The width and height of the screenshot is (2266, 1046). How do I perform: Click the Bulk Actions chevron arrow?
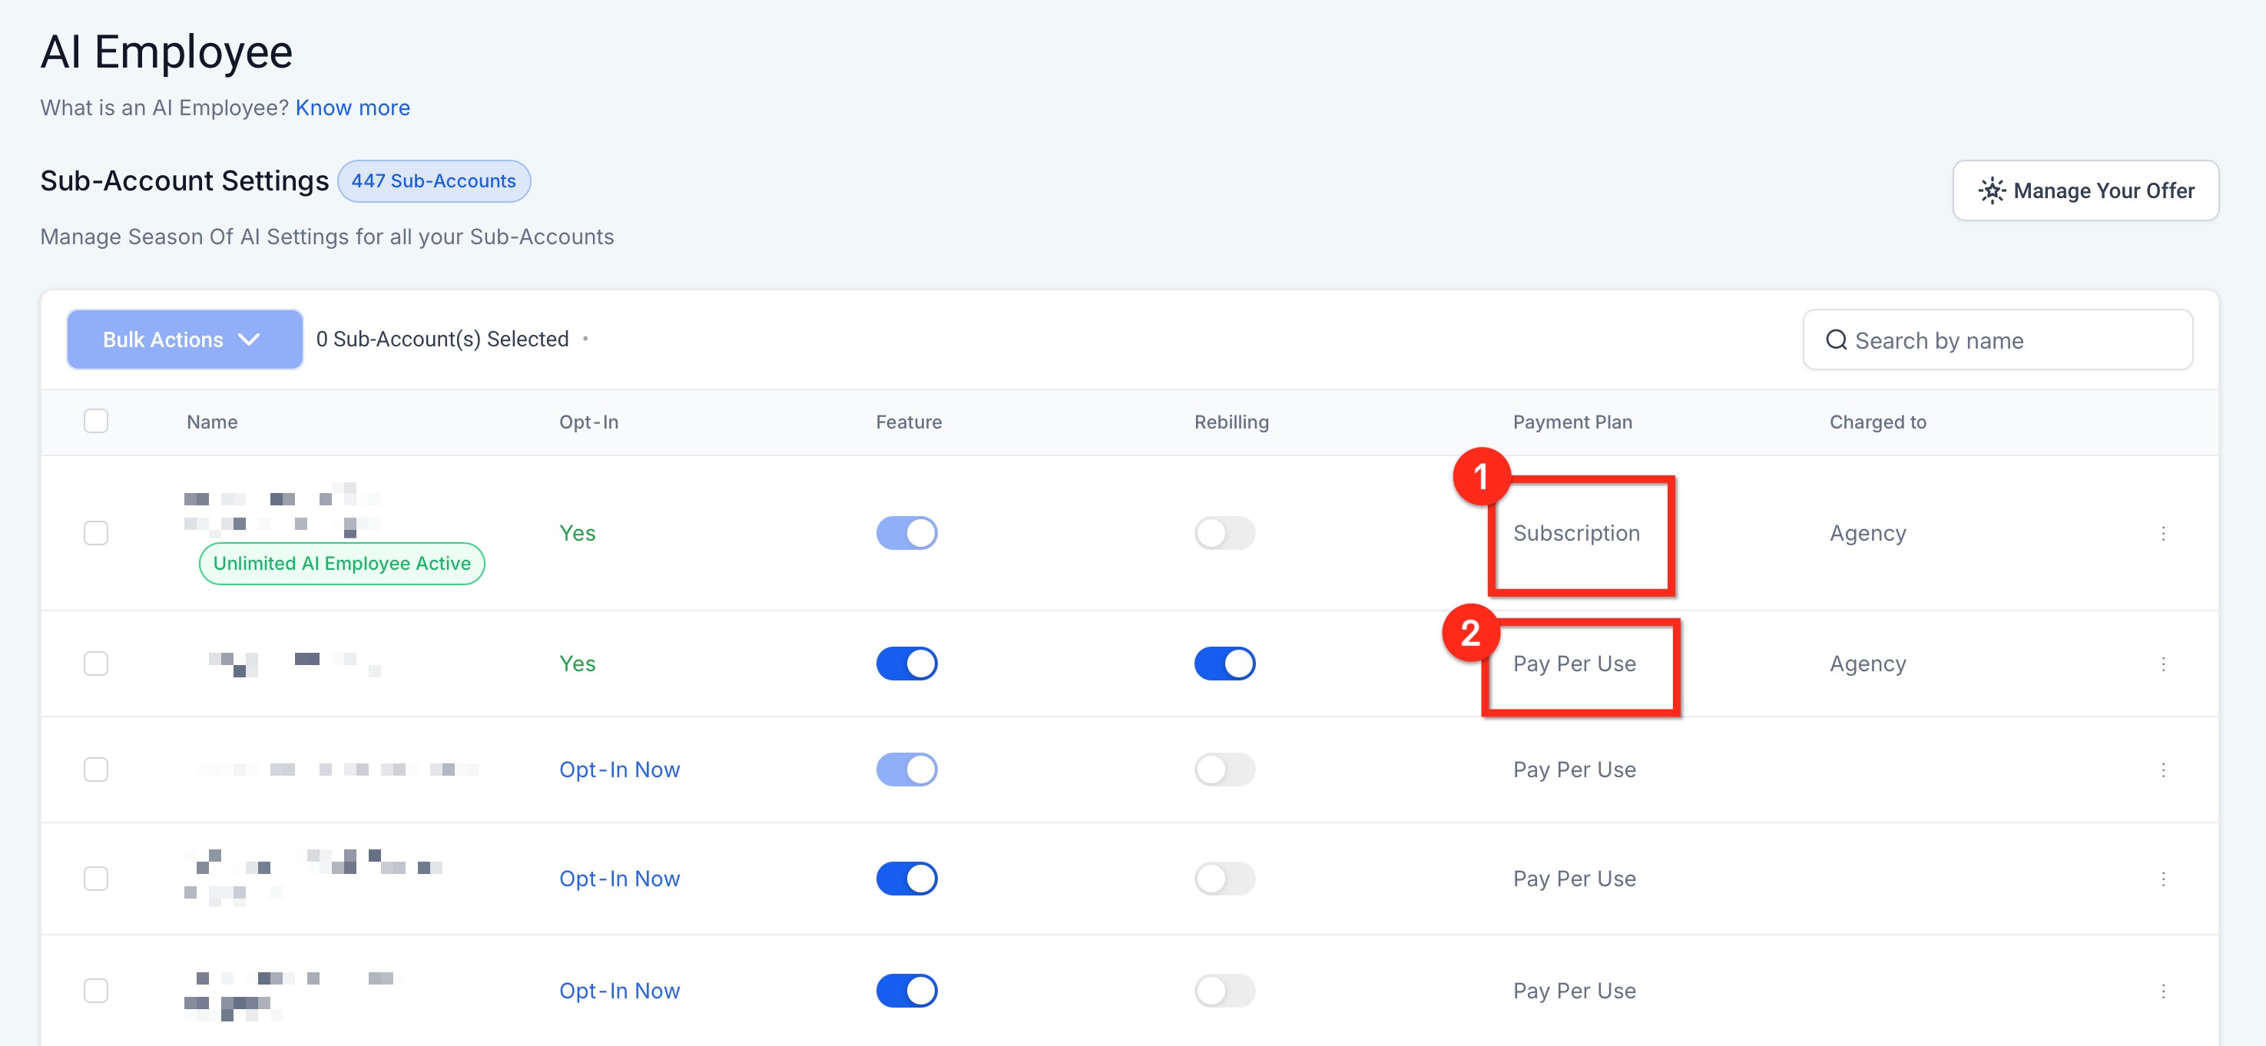point(249,339)
